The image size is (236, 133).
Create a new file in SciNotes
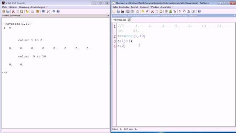[114, 11]
